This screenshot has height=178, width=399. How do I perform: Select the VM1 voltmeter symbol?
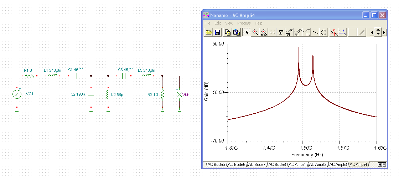pyautogui.click(x=180, y=94)
